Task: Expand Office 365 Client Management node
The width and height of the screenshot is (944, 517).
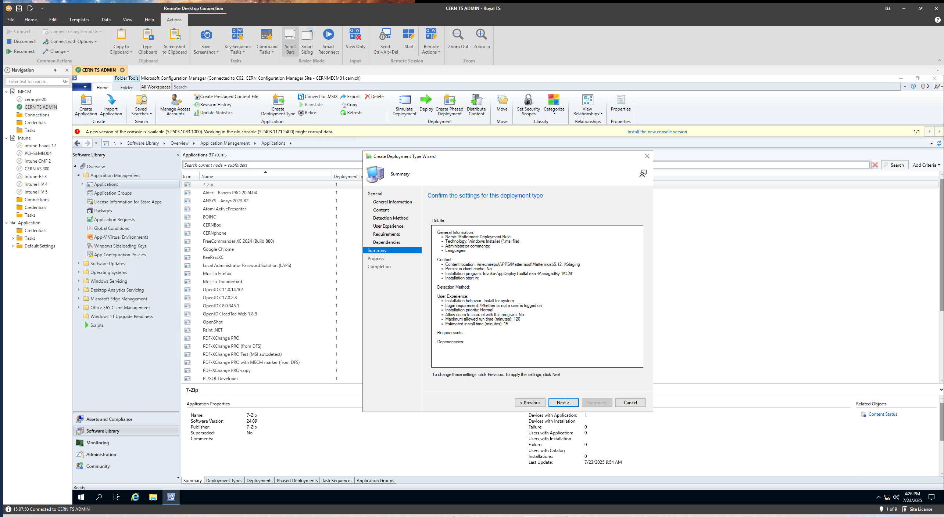Action: pyautogui.click(x=79, y=307)
